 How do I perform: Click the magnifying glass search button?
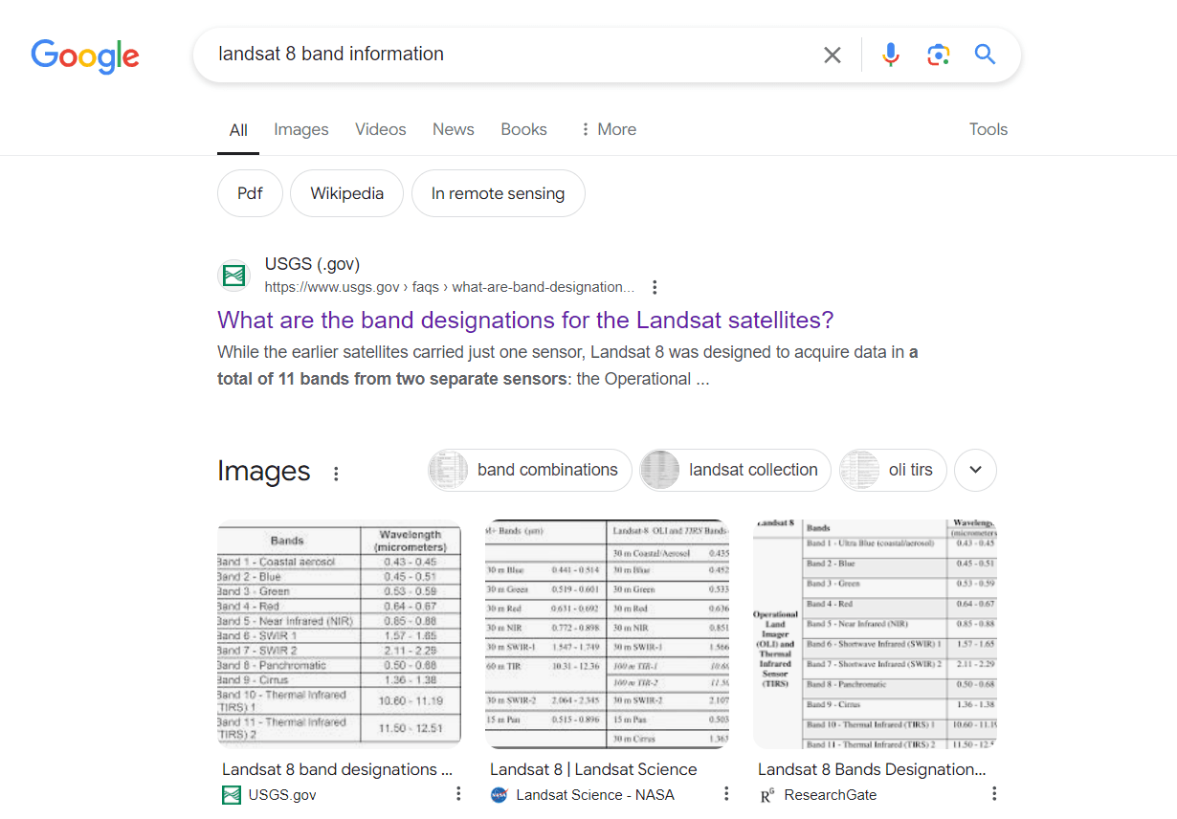click(x=985, y=55)
